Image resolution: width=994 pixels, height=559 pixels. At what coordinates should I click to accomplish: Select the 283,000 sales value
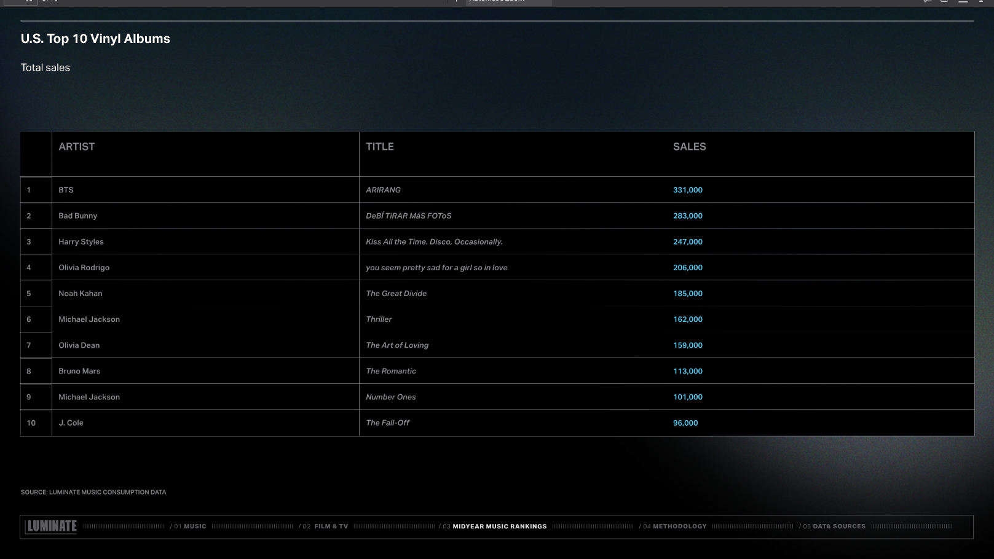688,216
